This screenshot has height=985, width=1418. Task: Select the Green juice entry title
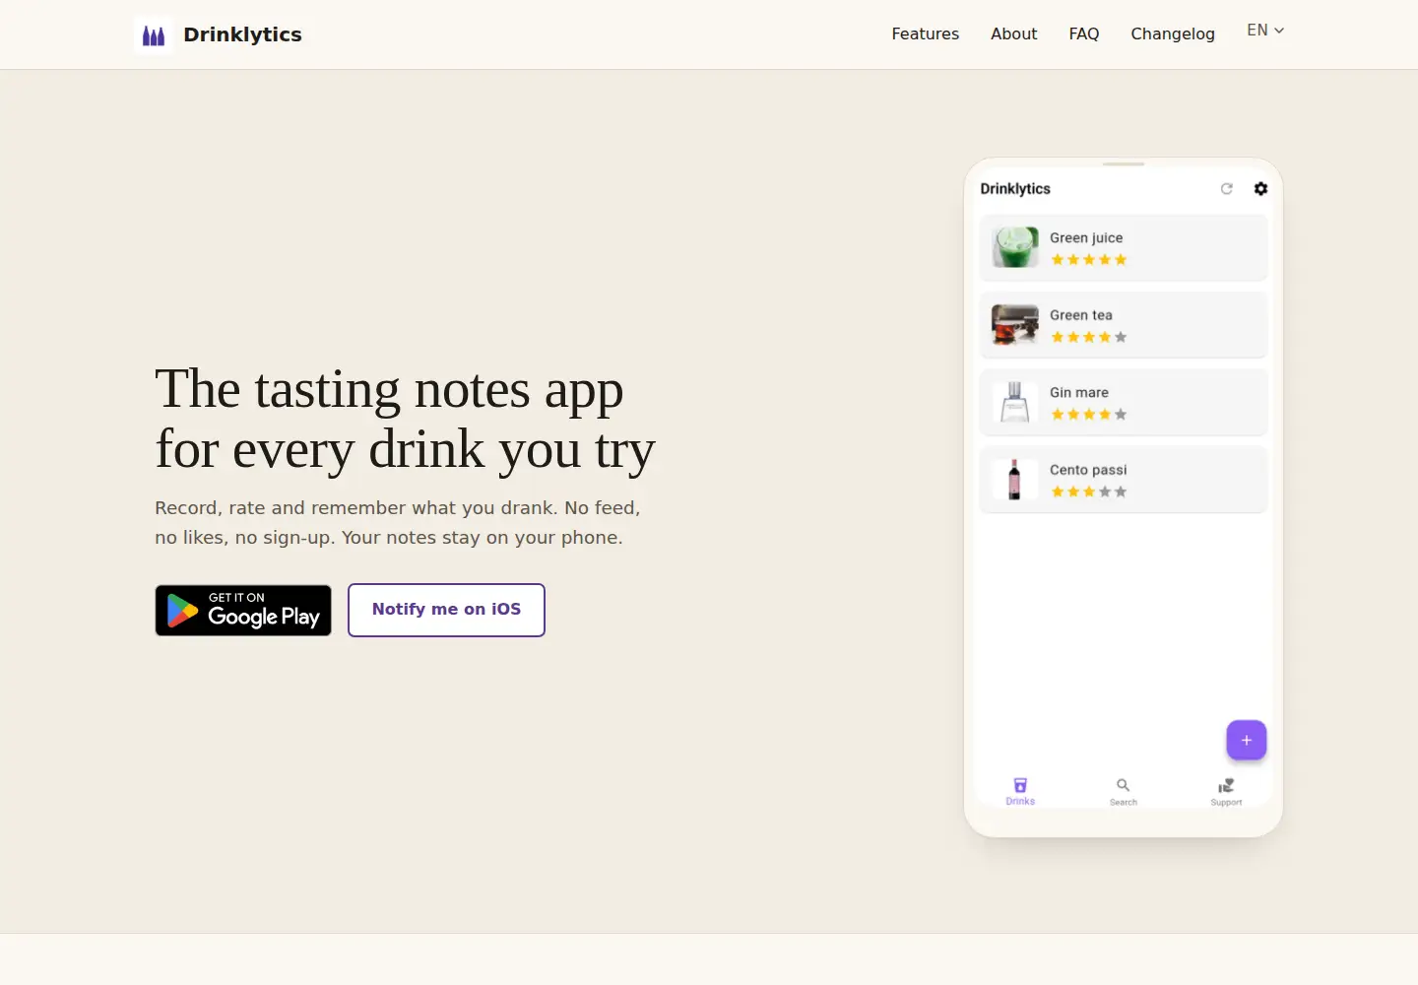1086,237
